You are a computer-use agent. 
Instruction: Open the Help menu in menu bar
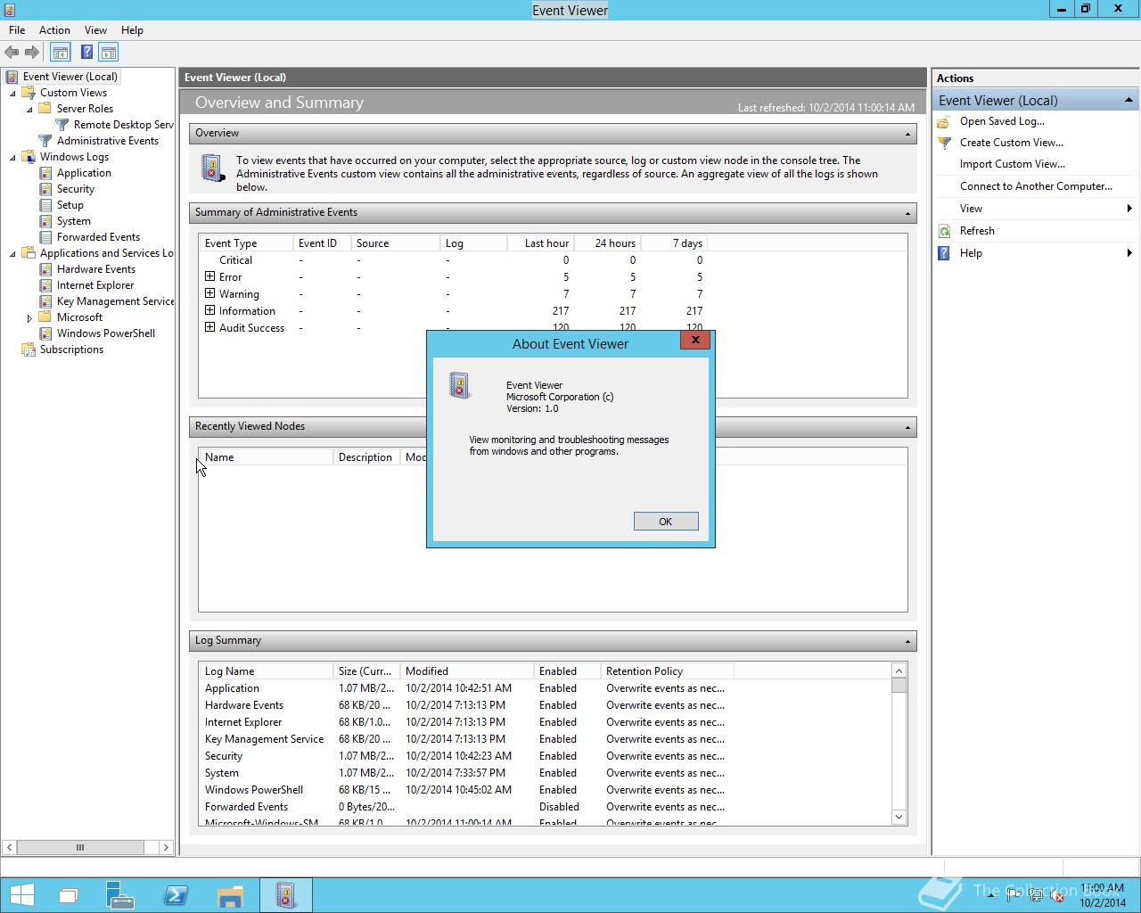click(132, 30)
